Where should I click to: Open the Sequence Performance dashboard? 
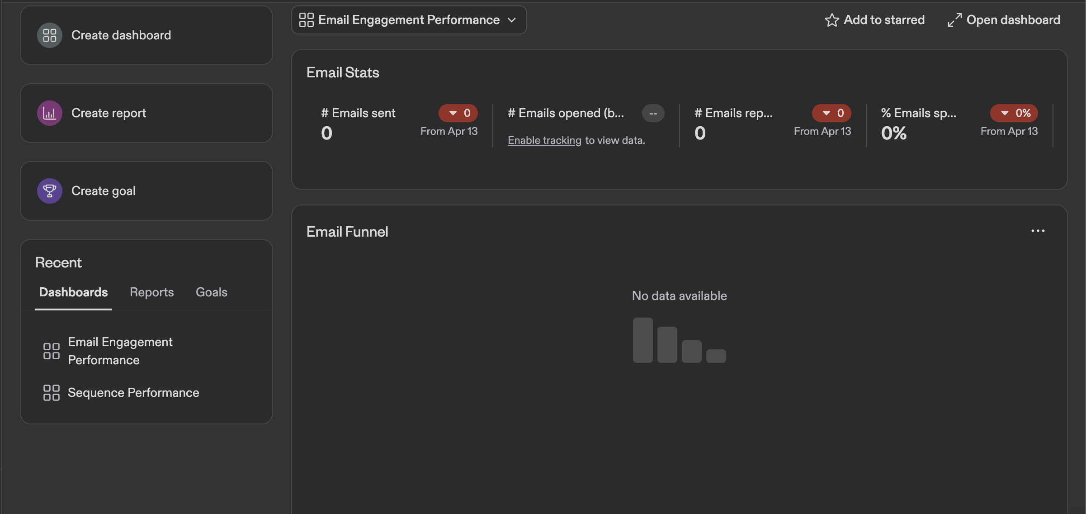pyautogui.click(x=133, y=393)
